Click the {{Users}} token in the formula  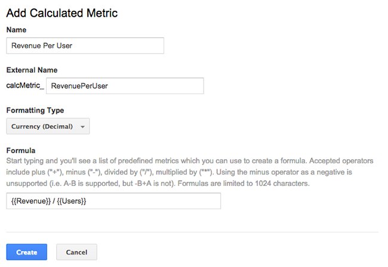[72, 201]
